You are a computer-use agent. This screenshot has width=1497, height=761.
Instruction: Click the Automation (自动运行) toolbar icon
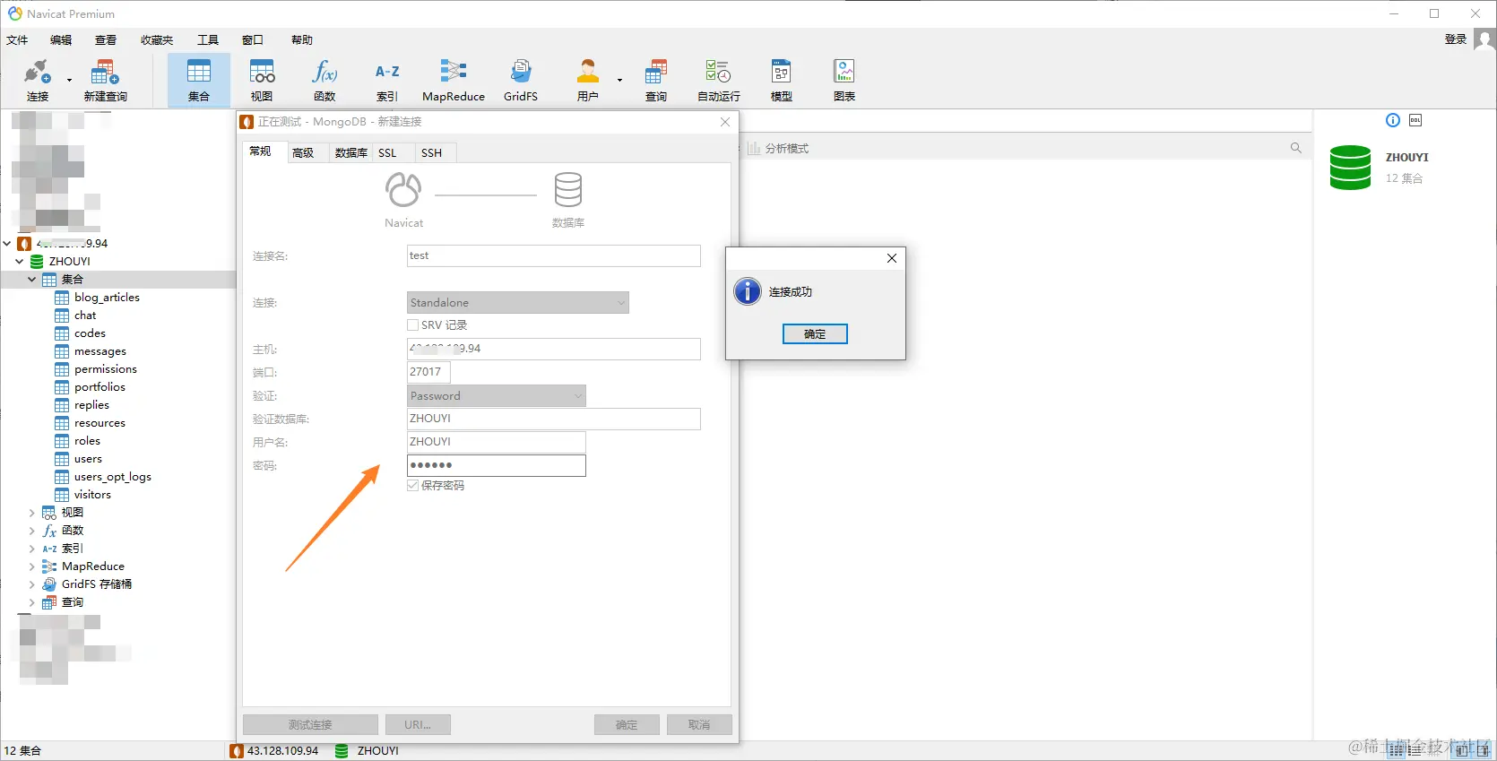719,81
